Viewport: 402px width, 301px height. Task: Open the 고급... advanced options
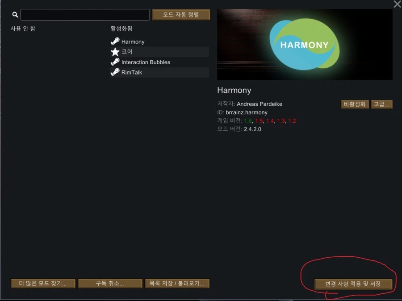[381, 104]
